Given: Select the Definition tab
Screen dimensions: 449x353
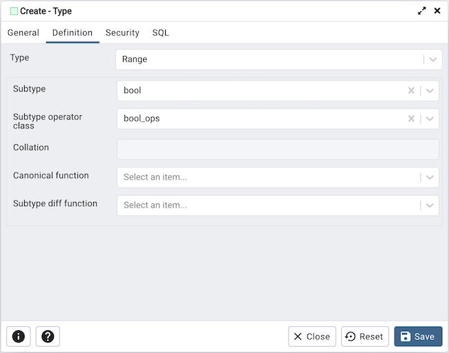Looking at the screenshot, I should click(73, 32).
